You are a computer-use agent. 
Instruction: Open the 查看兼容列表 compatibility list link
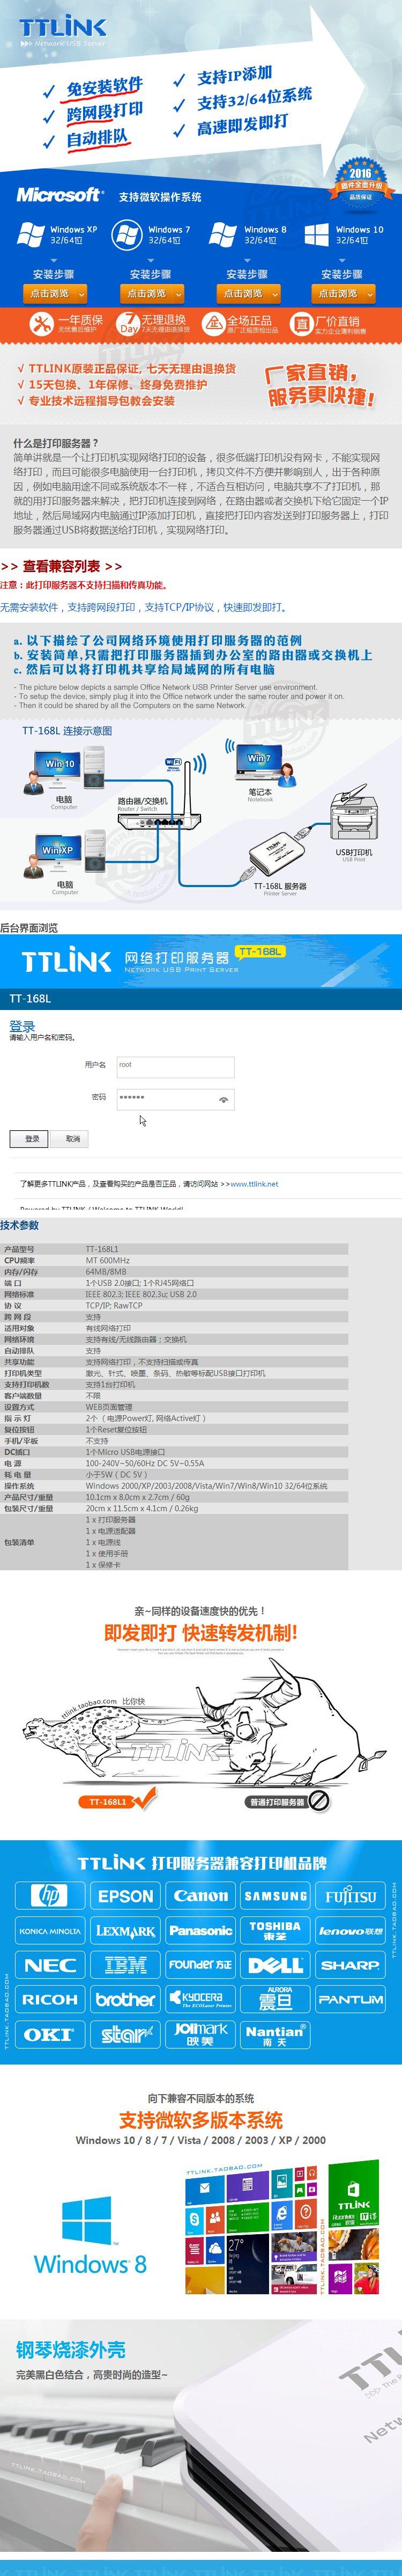(61, 566)
